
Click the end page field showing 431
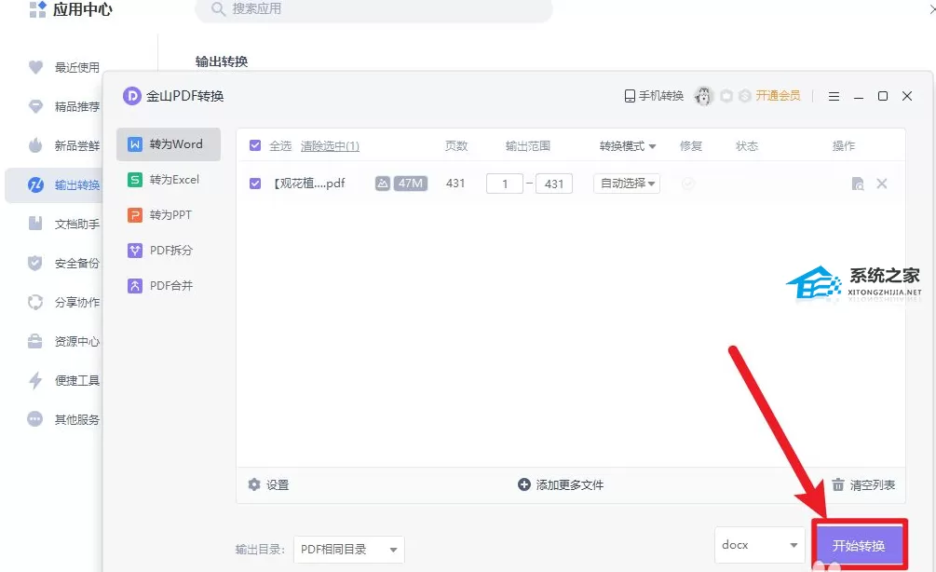pyautogui.click(x=554, y=184)
